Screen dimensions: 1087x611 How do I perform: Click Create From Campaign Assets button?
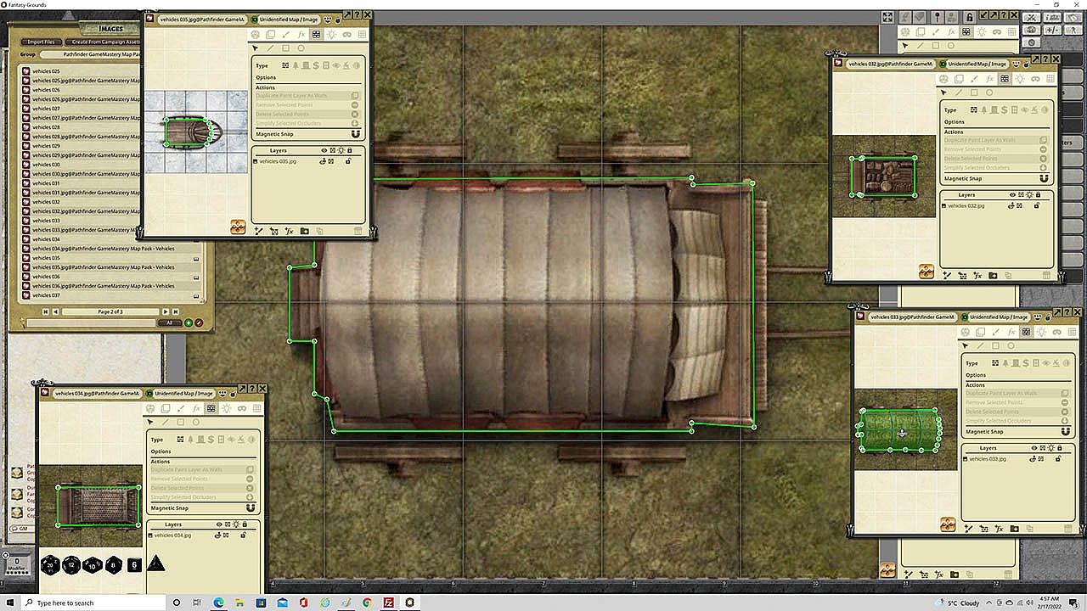(104, 42)
